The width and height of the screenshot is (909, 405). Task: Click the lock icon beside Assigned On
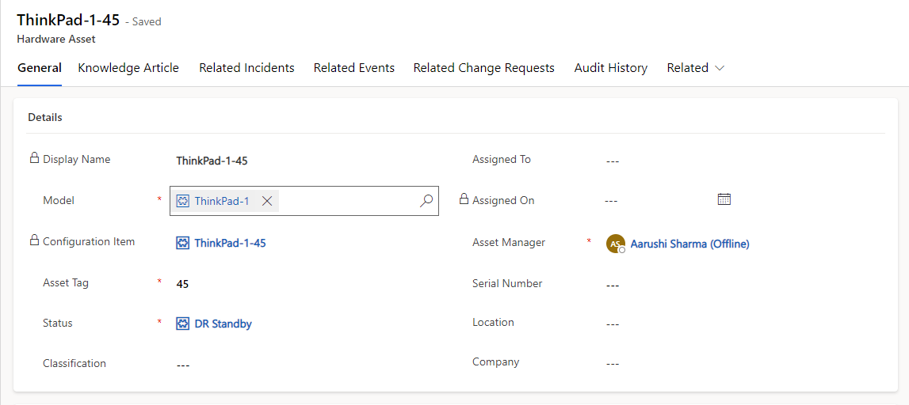coord(464,200)
